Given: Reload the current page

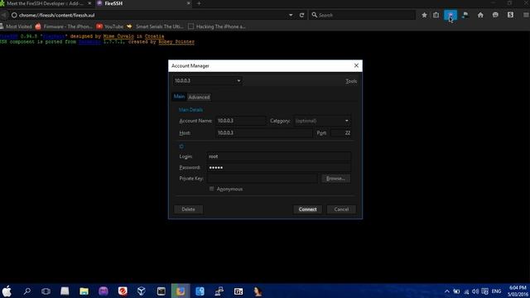Looking at the screenshot, I should [x=301, y=15].
